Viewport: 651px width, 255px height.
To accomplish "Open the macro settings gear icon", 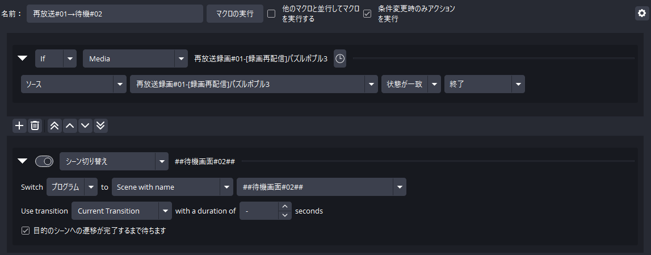I will pos(641,14).
